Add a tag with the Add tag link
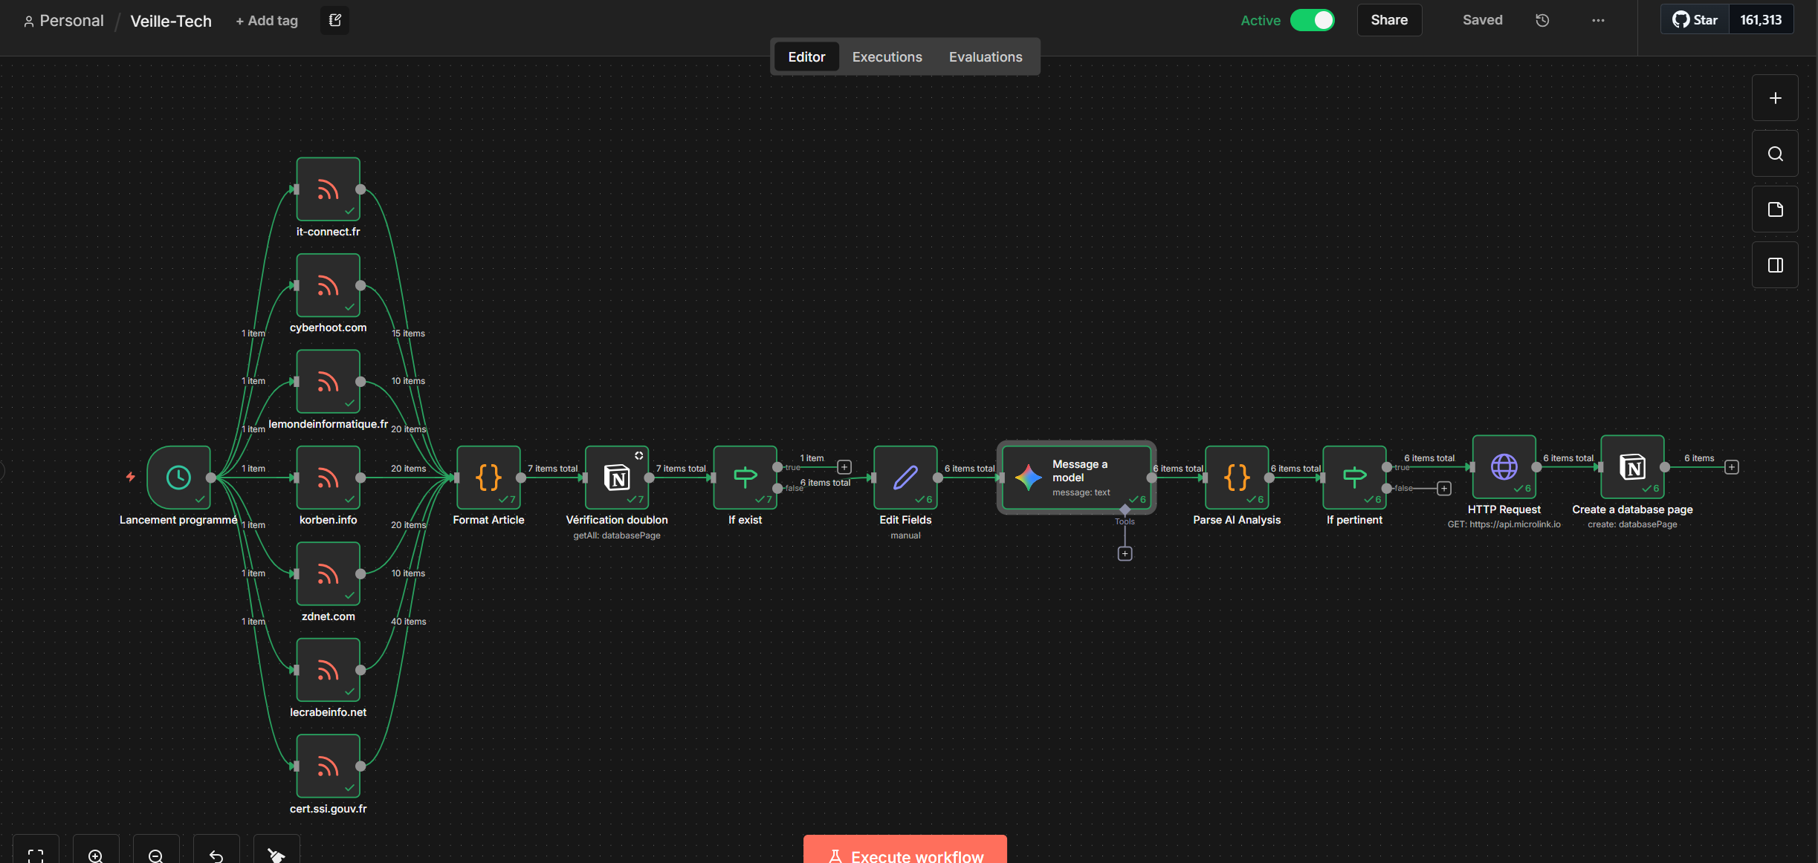 pyautogui.click(x=266, y=21)
